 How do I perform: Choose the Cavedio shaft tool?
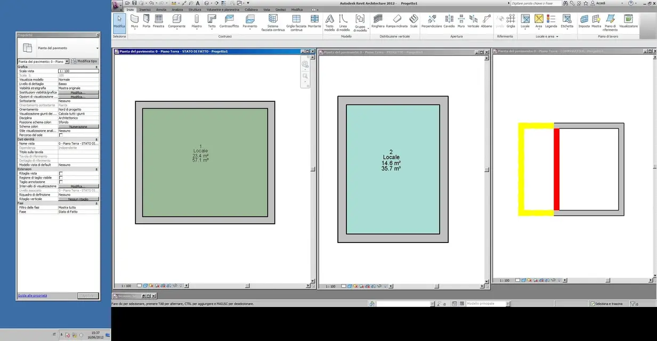pos(449,21)
